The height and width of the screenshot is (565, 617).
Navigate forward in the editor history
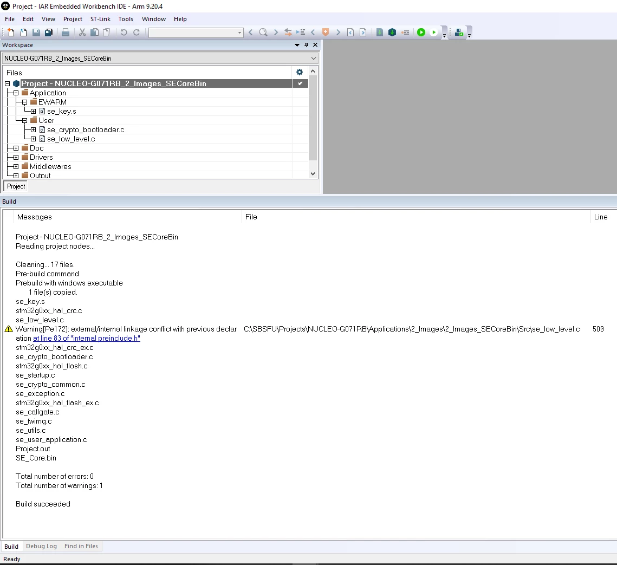click(x=363, y=33)
